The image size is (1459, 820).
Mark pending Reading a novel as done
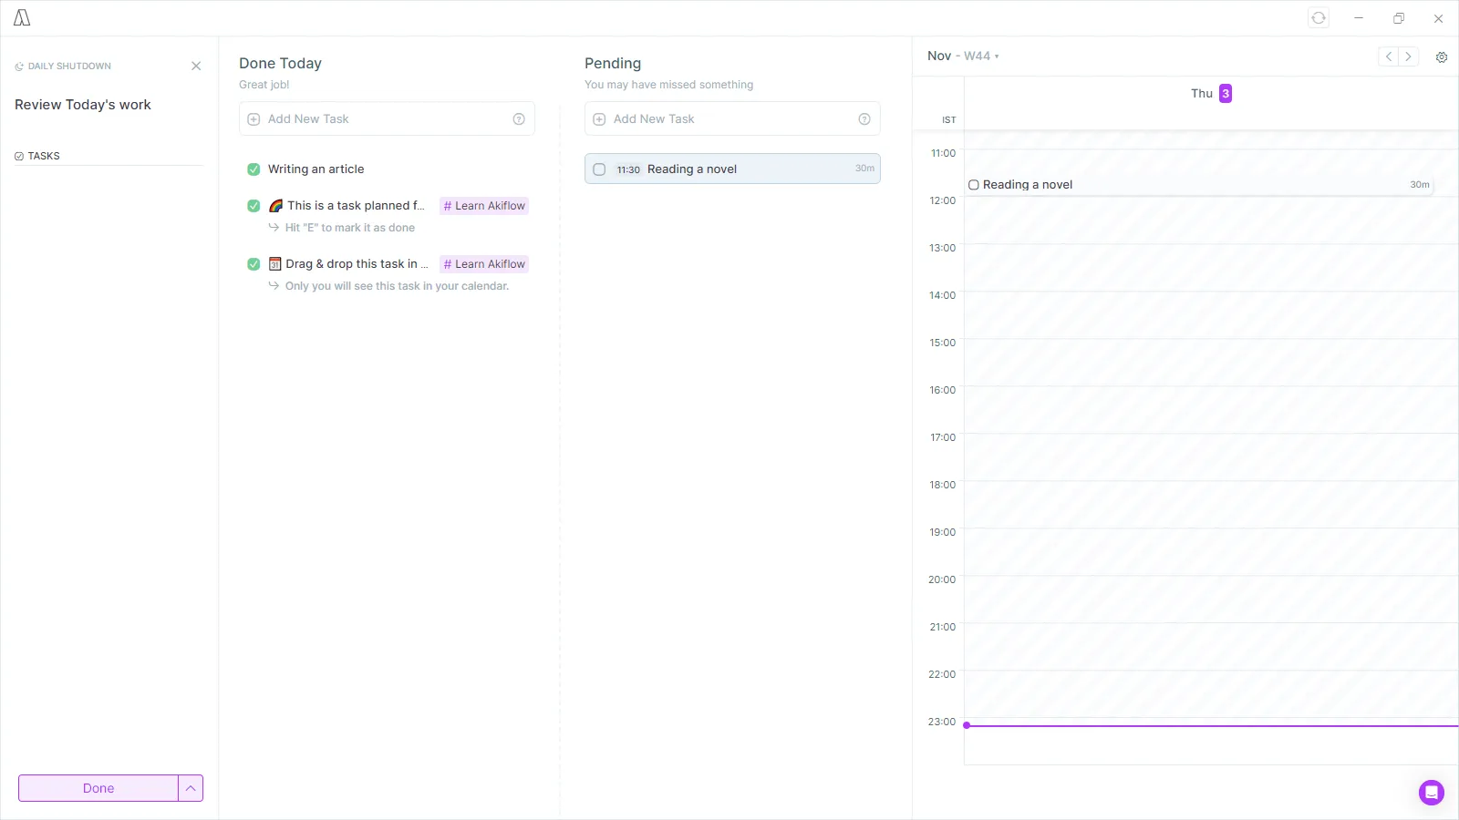[x=599, y=169]
